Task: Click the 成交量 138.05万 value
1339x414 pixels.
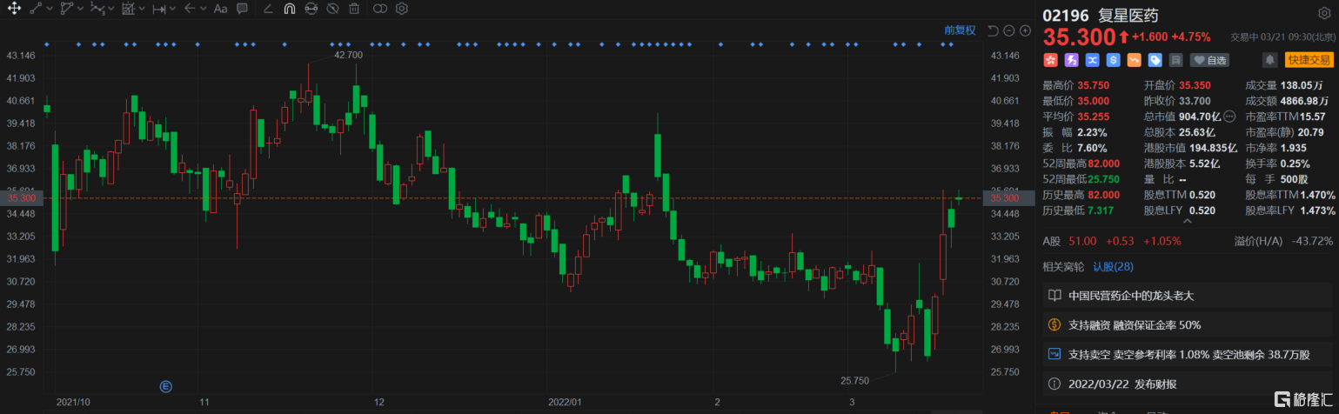Action: (x=1300, y=85)
